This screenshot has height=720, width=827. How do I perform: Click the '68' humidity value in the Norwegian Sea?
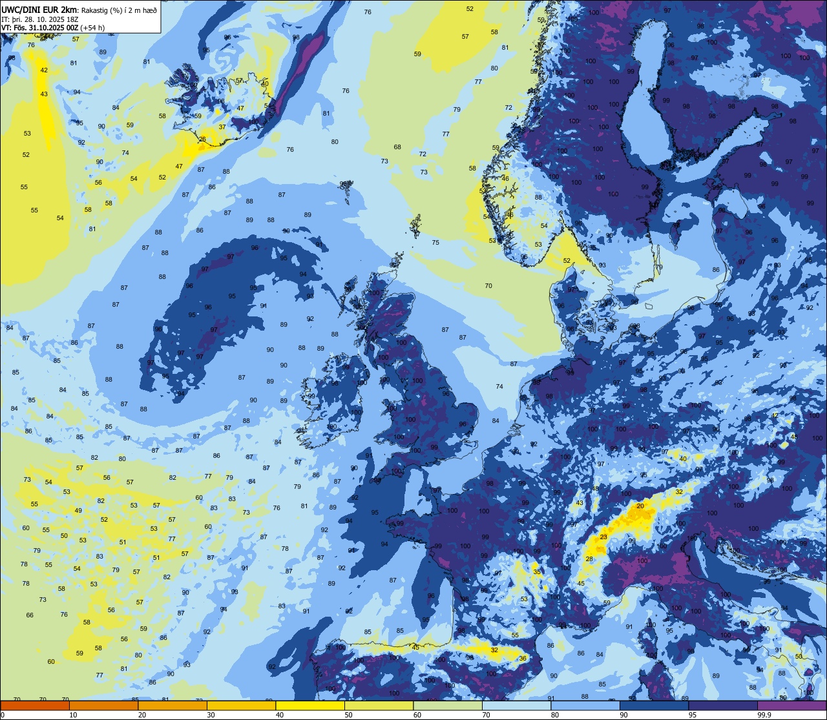pyautogui.click(x=397, y=147)
